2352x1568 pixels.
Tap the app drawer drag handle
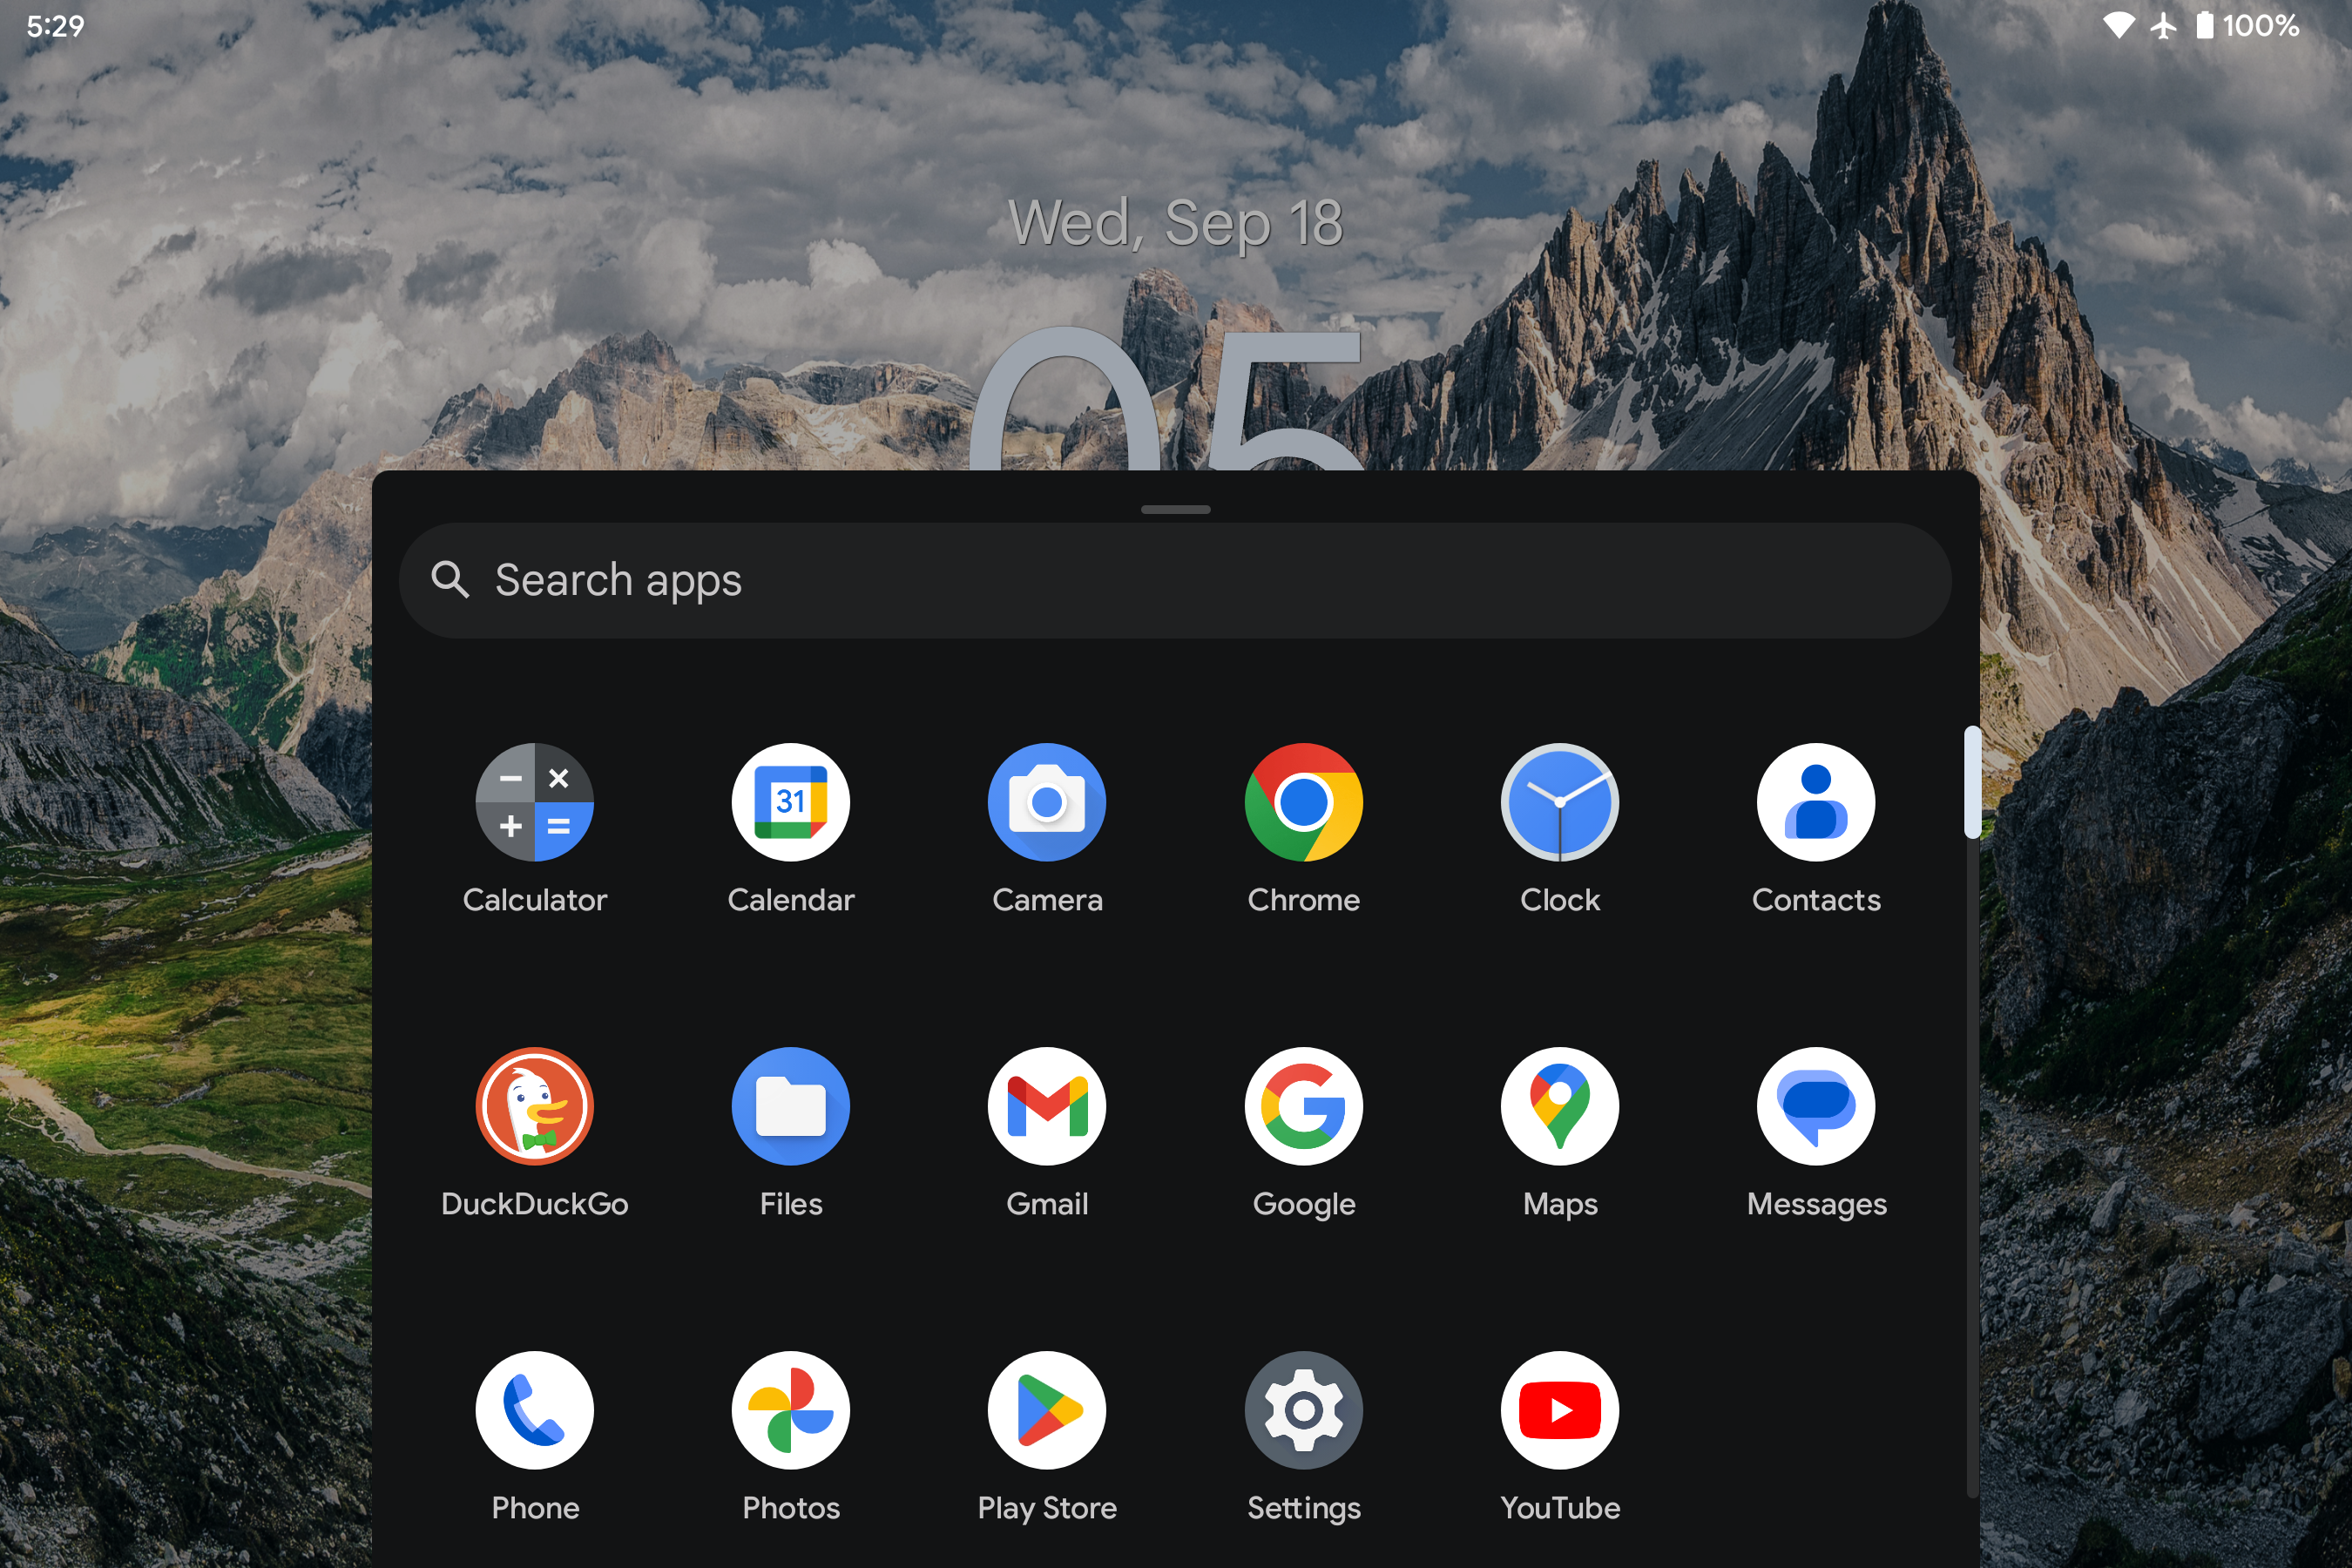pos(1175,510)
